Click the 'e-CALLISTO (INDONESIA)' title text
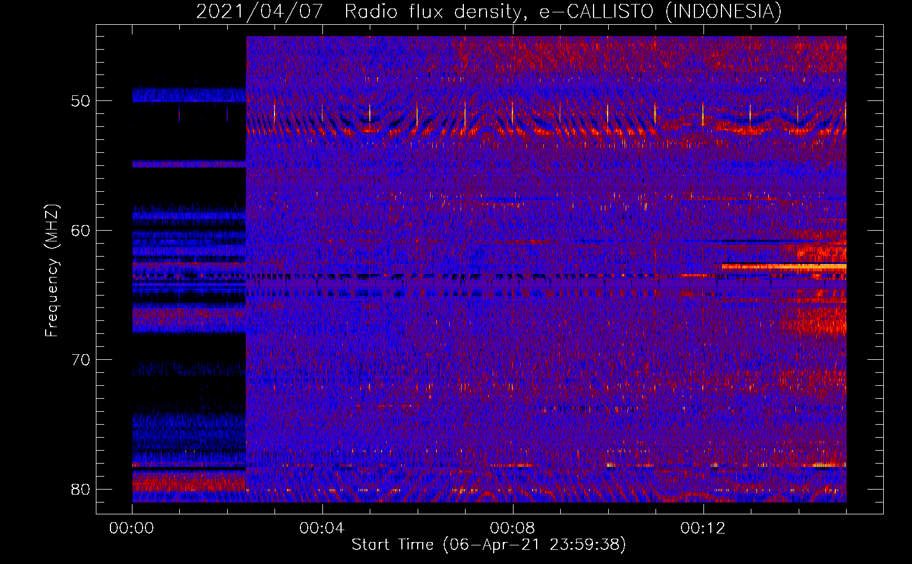Viewport: 912px width, 564px height. [x=661, y=11]
